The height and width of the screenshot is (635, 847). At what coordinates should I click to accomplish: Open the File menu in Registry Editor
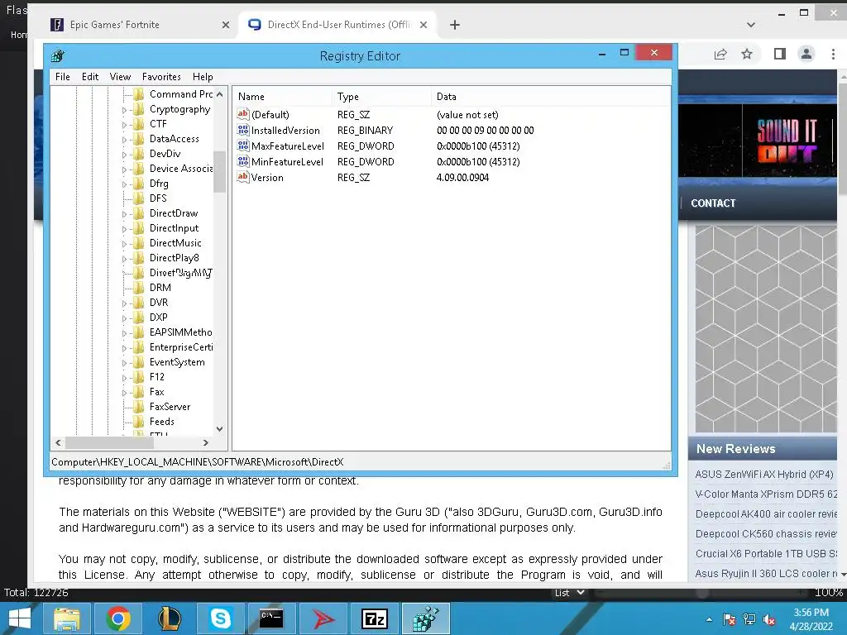click(x=63, y=77)
